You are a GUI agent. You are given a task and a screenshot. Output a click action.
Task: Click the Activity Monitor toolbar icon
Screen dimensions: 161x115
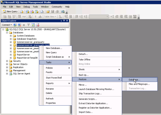point(63,11)
